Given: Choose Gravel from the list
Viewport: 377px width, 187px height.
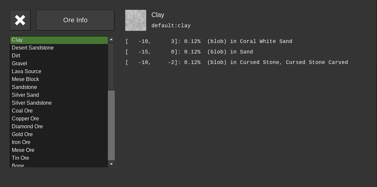Looking at the screenshot, I should click(x=19, y=64).
